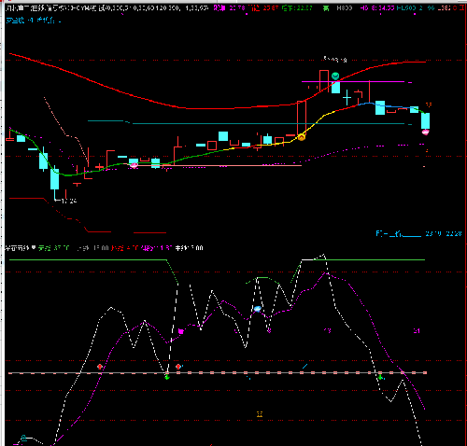Click the green checkmark signal near the price peak
Image resolution: width=467 pixels, height=446 pixels.
tap(335, 76)
